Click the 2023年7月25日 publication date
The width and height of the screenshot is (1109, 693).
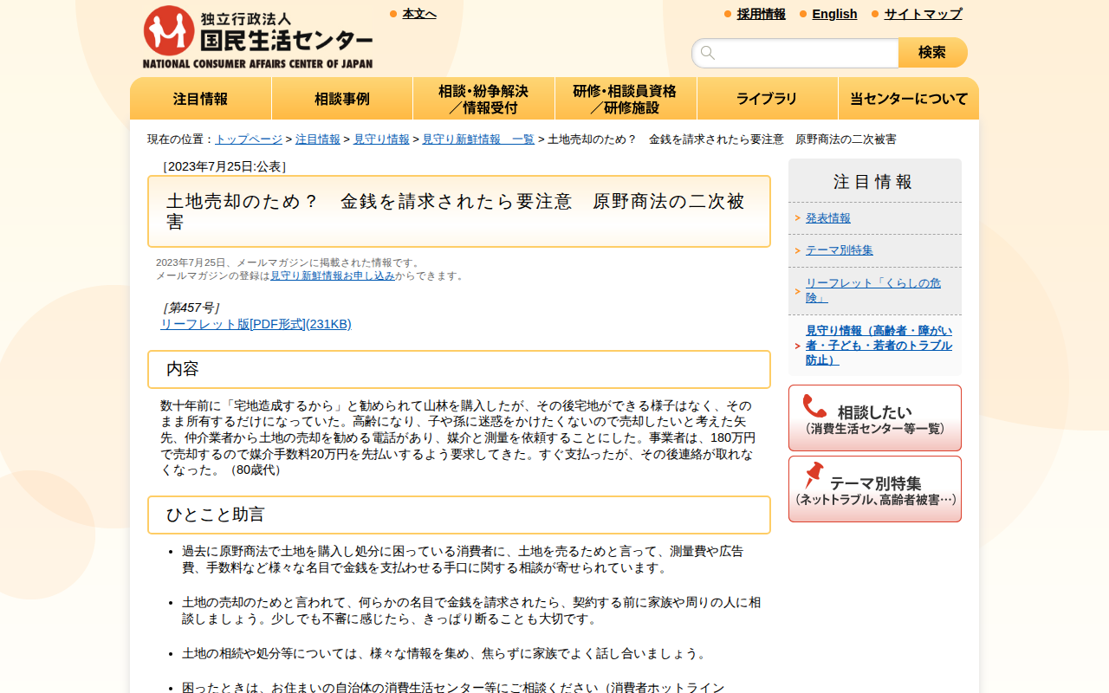pos(224,166)
